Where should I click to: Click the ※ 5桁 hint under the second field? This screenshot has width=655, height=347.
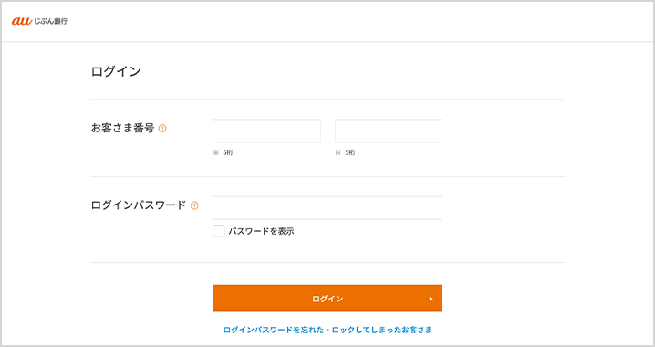click(x=345, y=152)
